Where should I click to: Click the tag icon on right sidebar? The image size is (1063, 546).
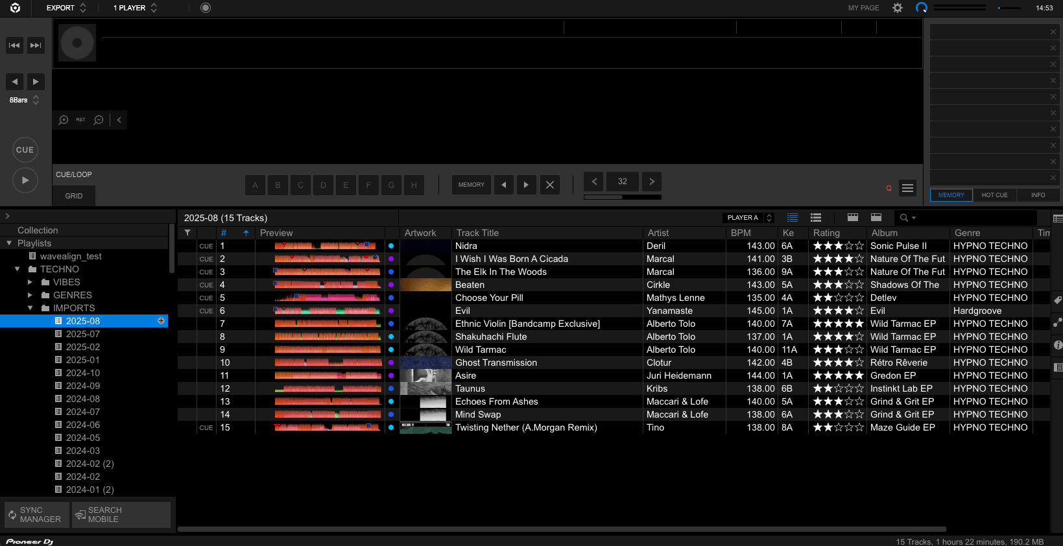tap(1058, 300)
